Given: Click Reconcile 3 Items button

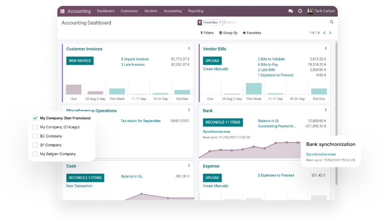Looking at the screenshot, I should click(x=85, y=178).
